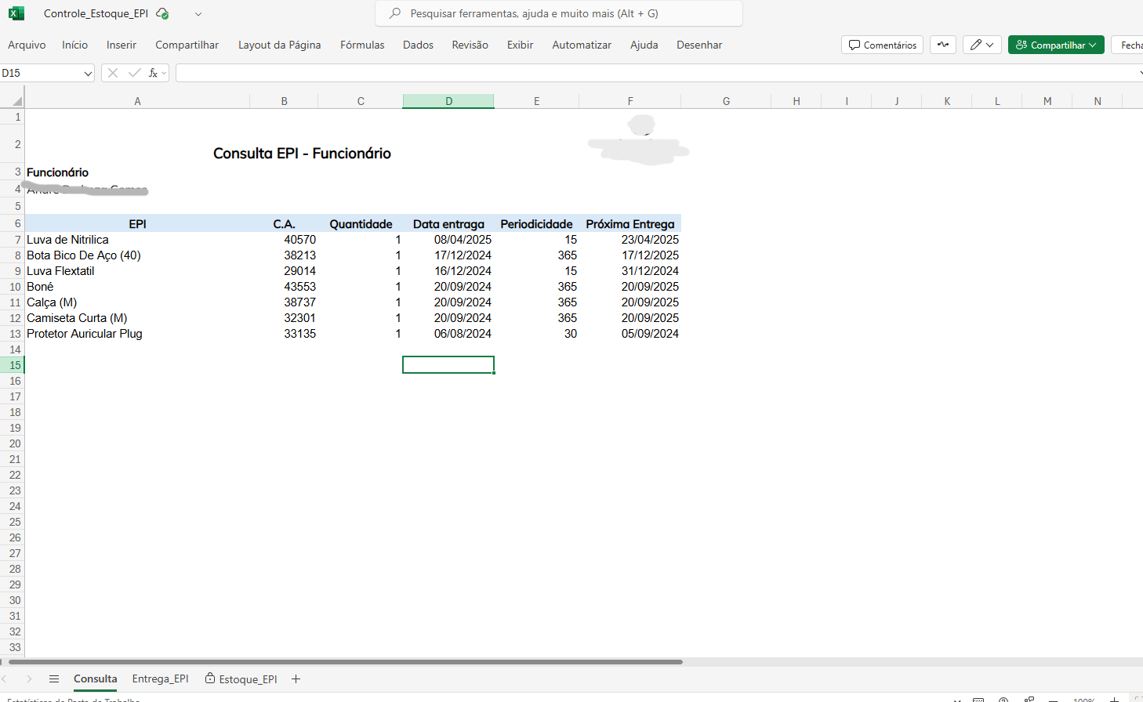This screenshot has width=1143, height=702.
Task: Click the Excel app logo icon
Action: (16, 13)
